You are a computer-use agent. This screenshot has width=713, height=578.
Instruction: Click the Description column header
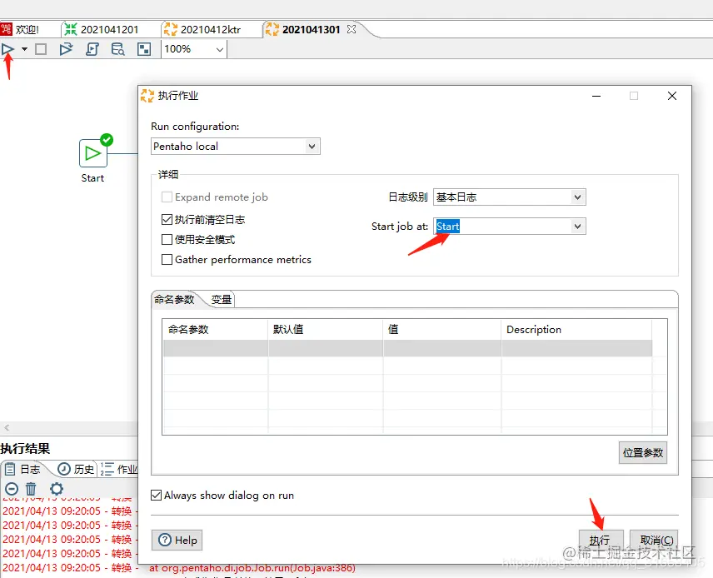[x=577, y=329]
